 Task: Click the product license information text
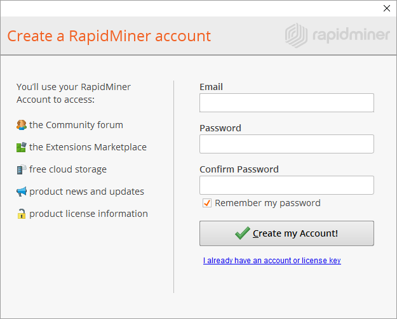click(88, 214)
